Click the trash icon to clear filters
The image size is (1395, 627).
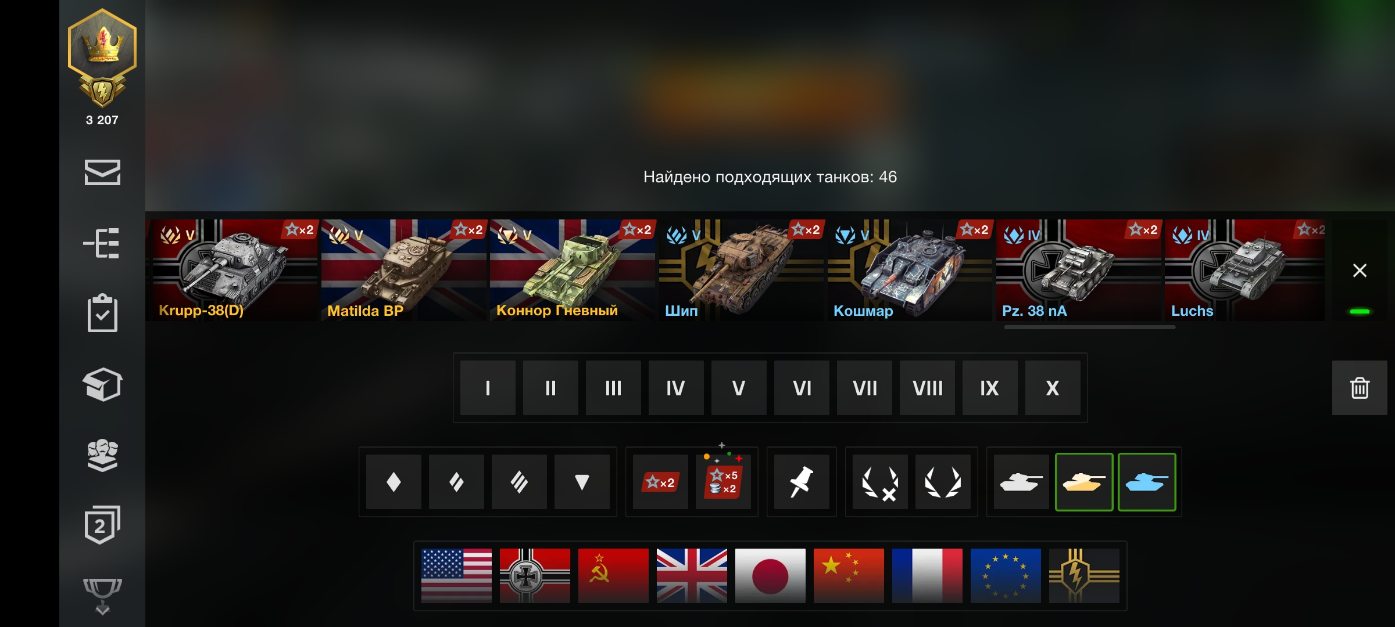pyautogui.click(x=1360, y=388)
